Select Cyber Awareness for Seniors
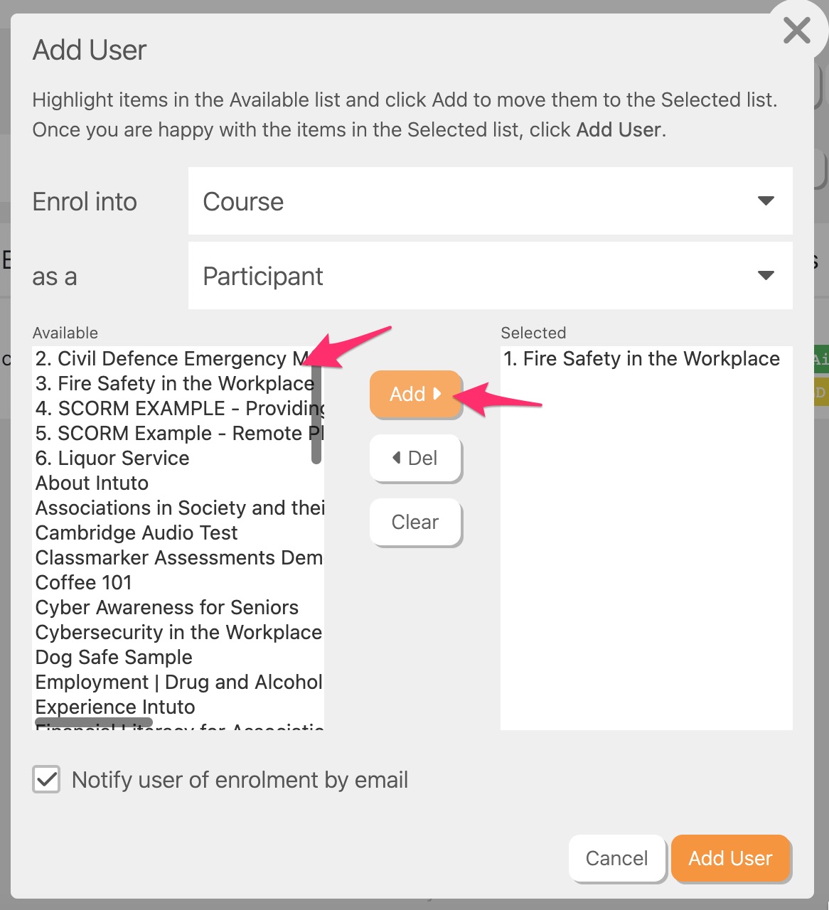829x910 pixels. click(x=167, y=608)
